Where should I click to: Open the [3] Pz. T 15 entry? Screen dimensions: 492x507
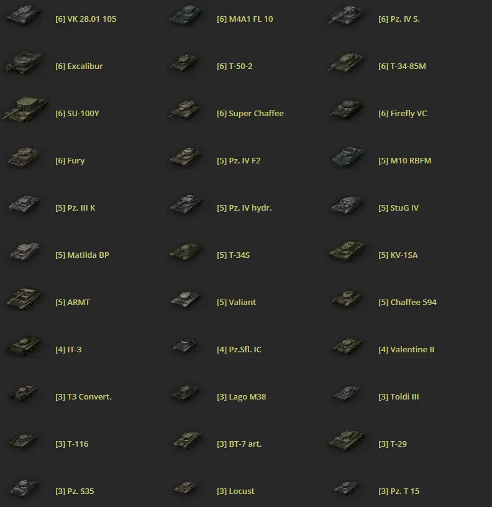(x=399, y=491)
